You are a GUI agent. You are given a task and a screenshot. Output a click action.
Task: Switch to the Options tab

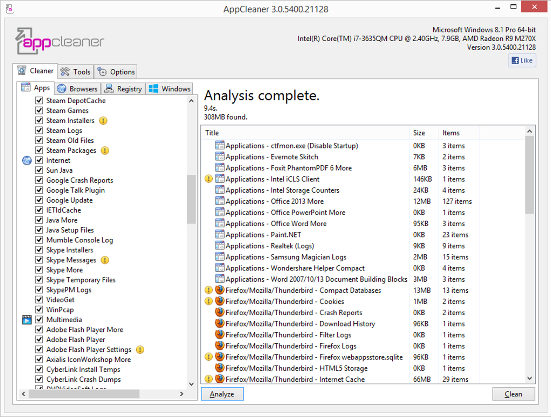[x=116, y=72]
